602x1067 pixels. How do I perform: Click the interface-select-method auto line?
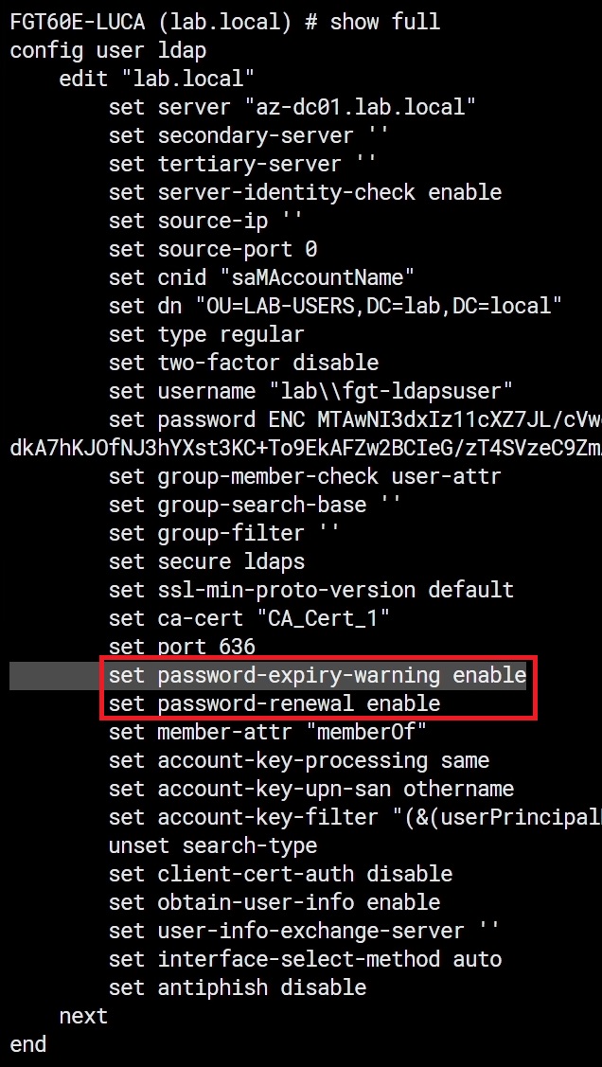(x=305, y=959)
